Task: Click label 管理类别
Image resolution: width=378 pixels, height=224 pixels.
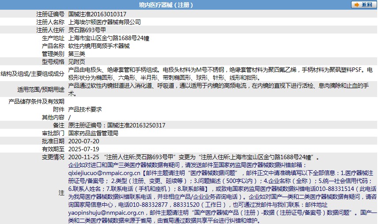Action: click(x=53, y=54)
